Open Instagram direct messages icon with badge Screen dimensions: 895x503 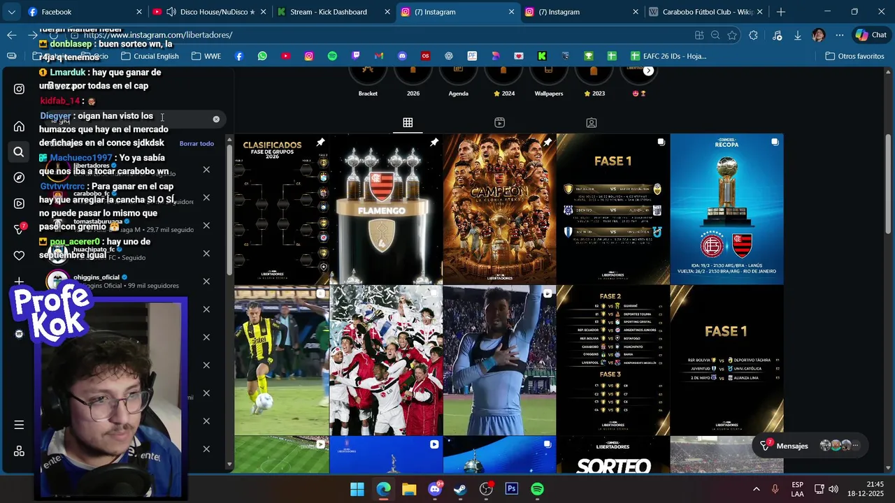[20, 229]
